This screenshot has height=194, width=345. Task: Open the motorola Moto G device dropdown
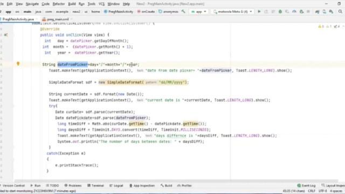[232, 11]
